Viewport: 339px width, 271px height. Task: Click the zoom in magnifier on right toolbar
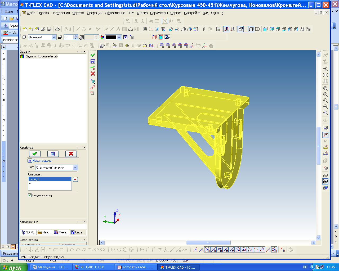(325, 69)
